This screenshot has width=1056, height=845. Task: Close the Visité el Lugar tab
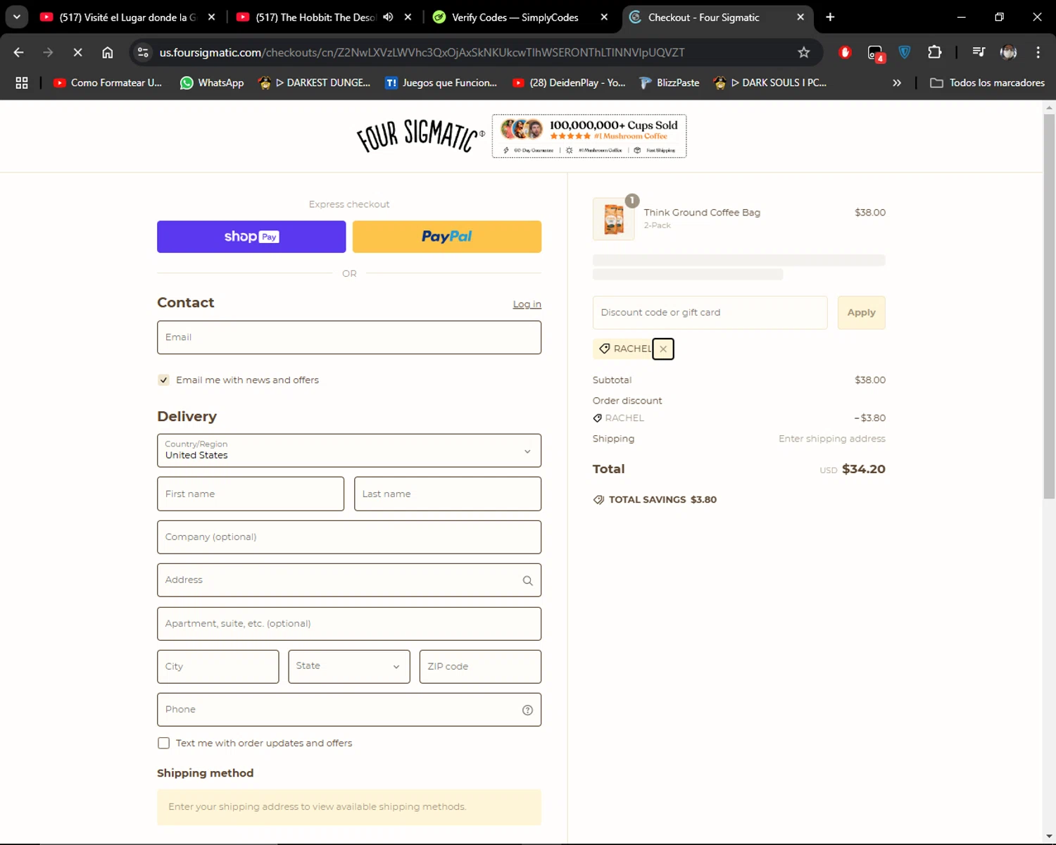pos(211,17)
